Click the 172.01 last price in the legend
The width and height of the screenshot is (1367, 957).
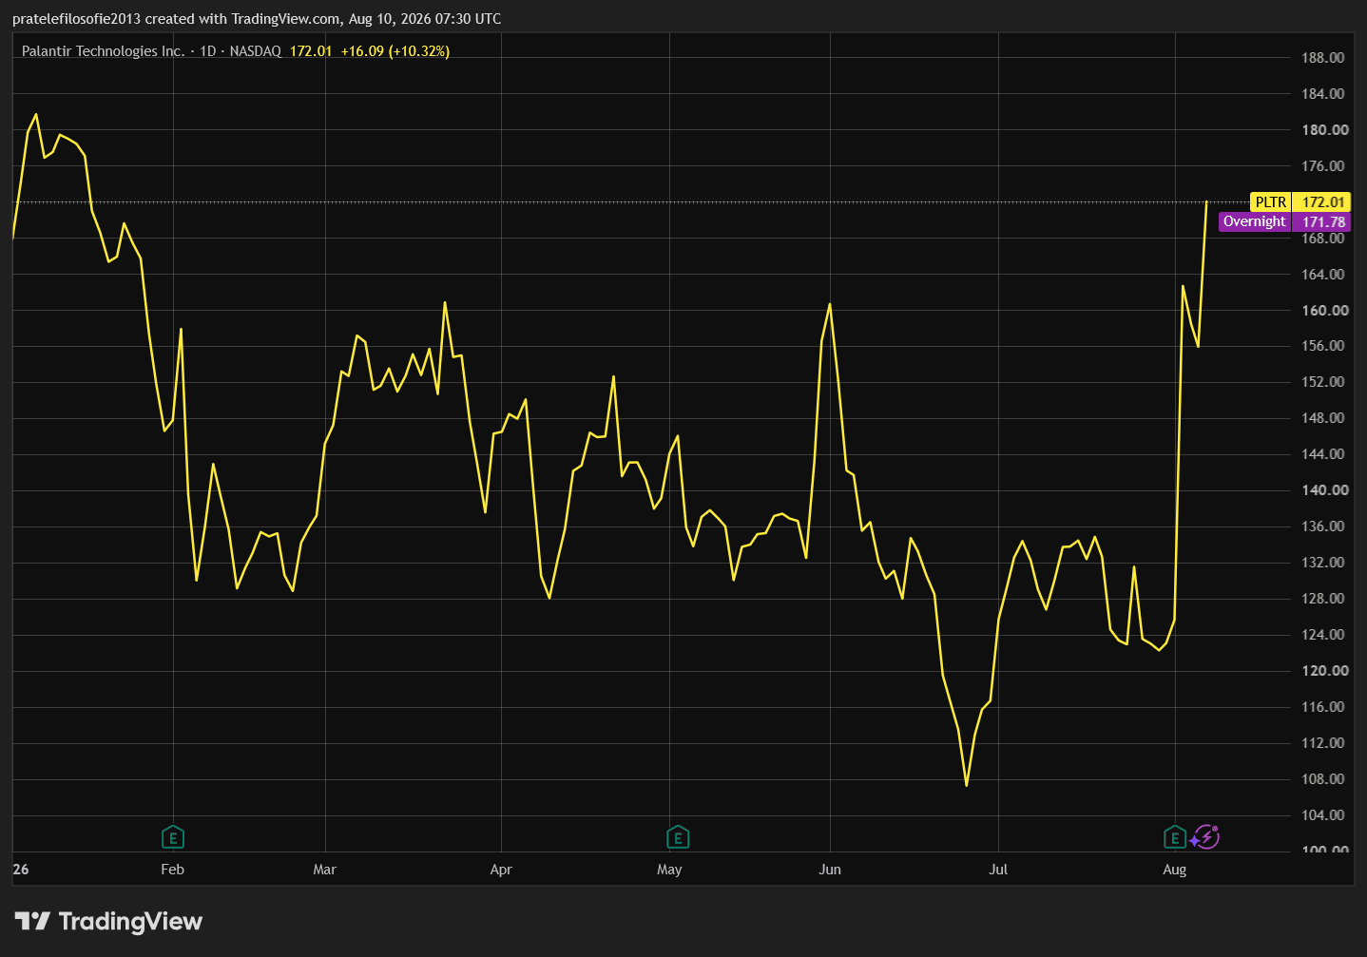coord(311,51)
